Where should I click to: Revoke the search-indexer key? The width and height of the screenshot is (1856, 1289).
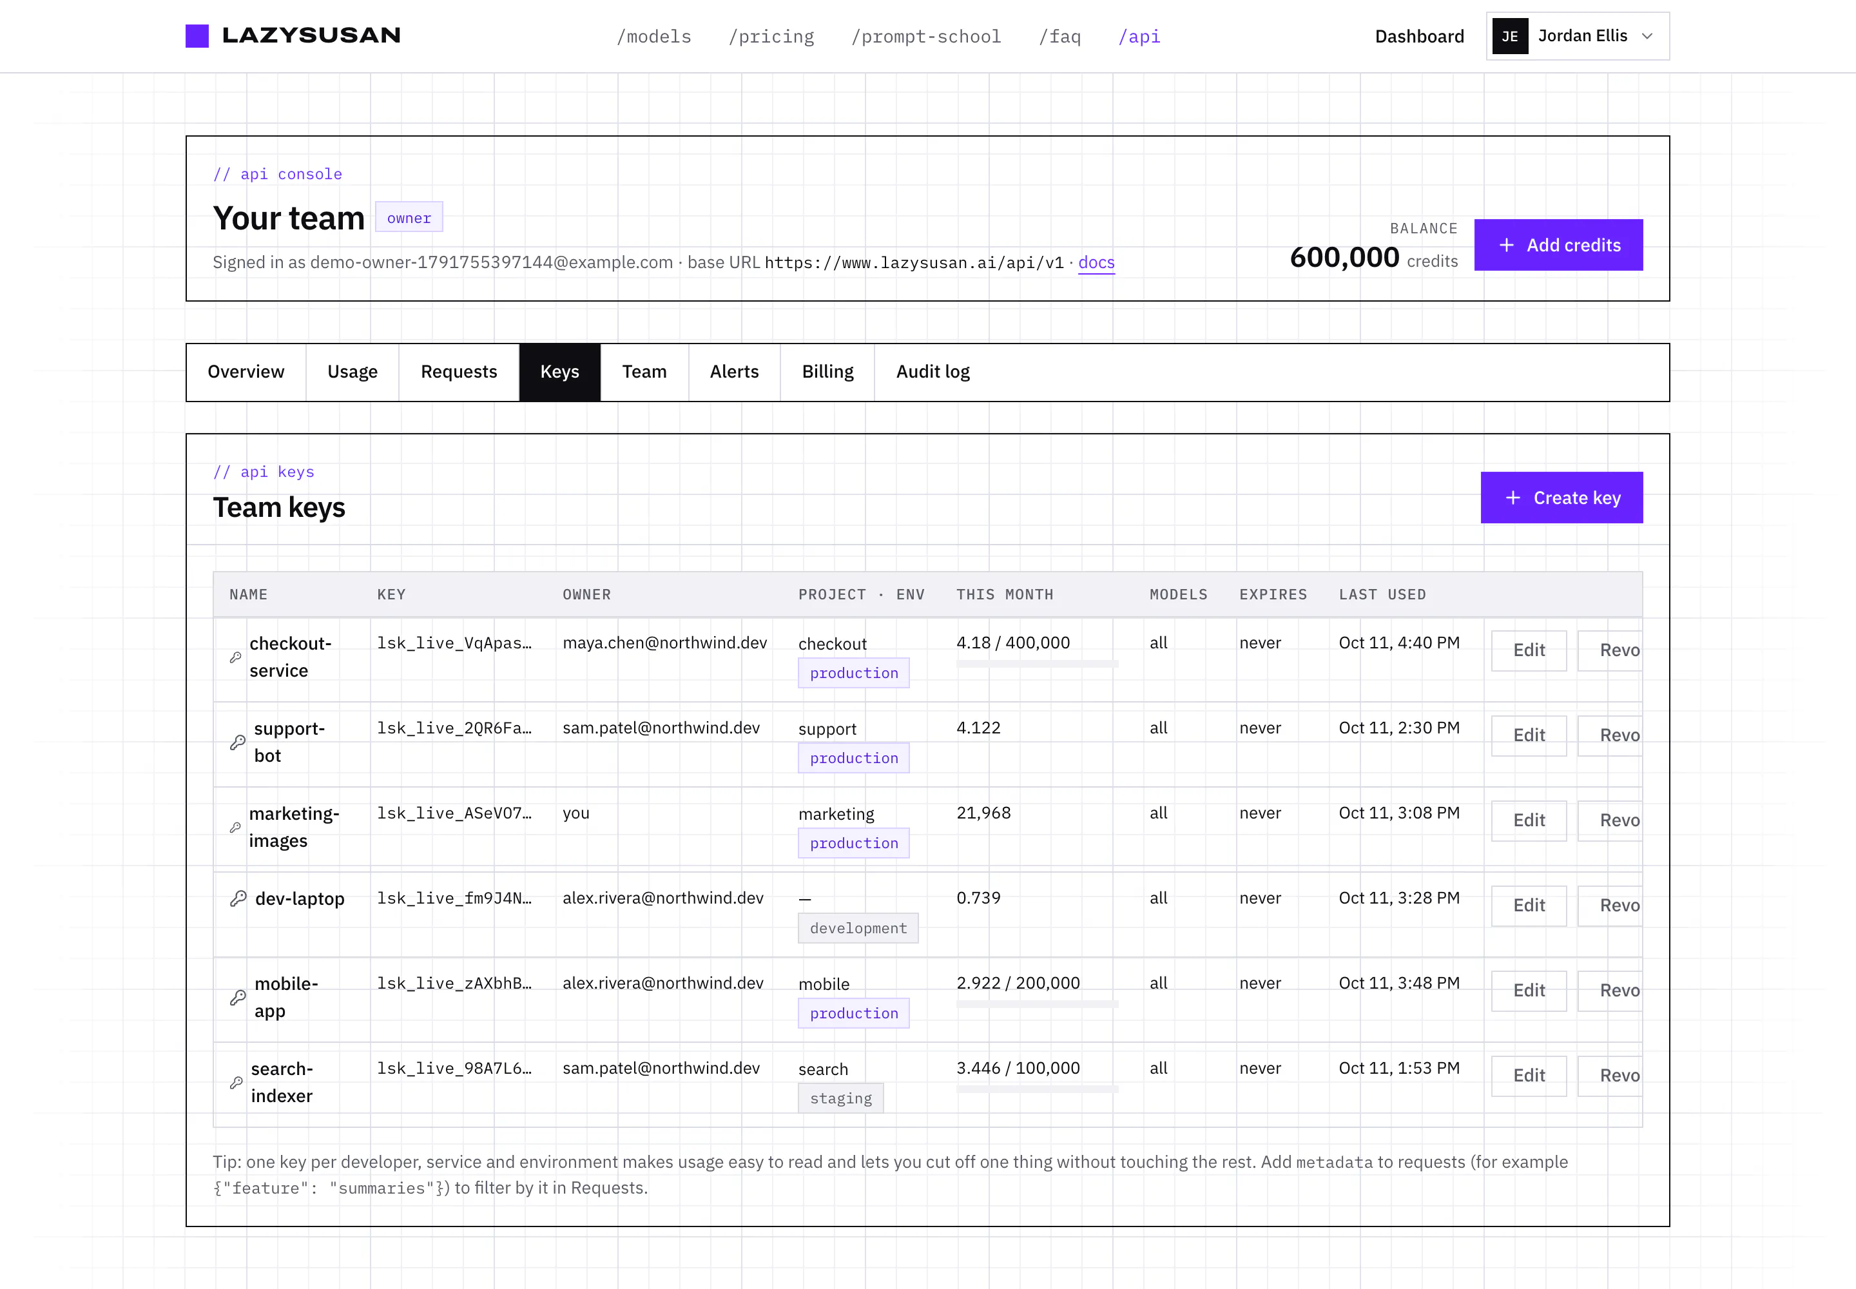pyautogui.click(x=1610, y=1076)
